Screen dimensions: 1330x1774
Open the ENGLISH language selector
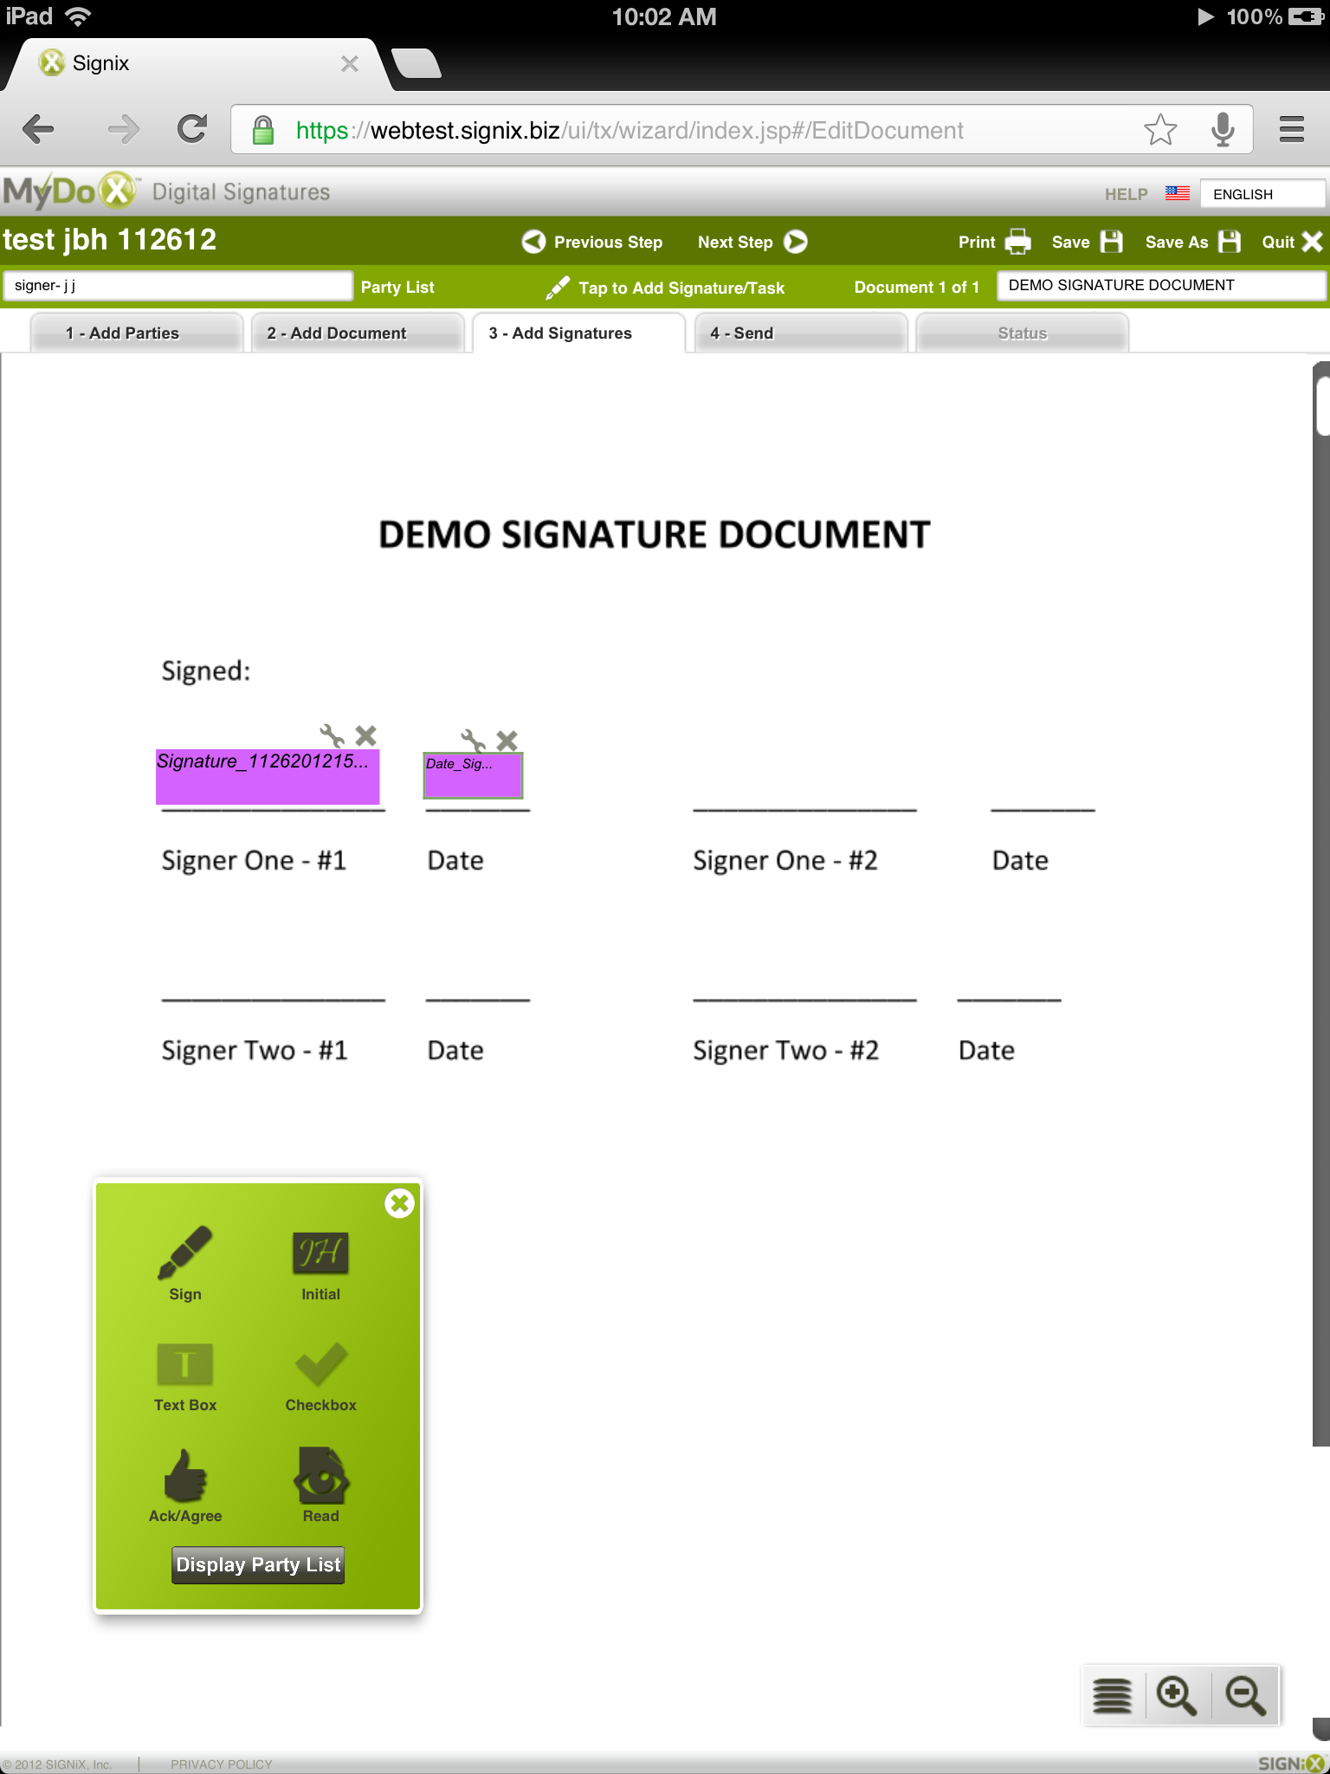1262,194
